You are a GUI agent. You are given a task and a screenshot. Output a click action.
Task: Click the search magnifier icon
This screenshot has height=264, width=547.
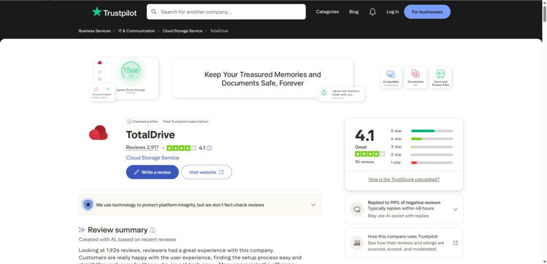click(154, 12)
